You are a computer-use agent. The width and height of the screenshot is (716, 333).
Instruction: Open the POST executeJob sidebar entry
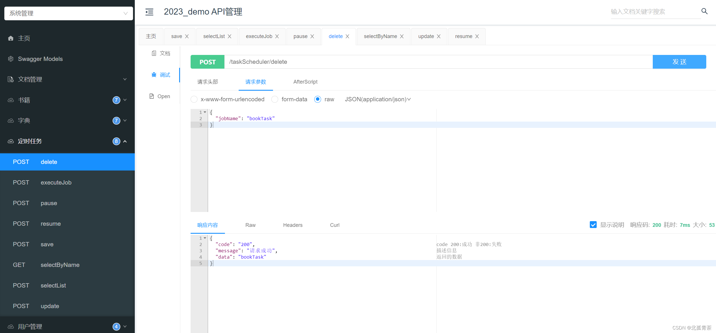pos(56,183)
